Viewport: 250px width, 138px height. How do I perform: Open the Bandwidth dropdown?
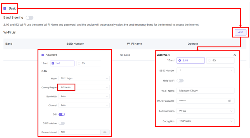tap(83, 96)
